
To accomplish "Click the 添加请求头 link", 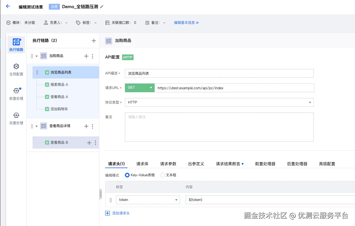I will [121, 213].
